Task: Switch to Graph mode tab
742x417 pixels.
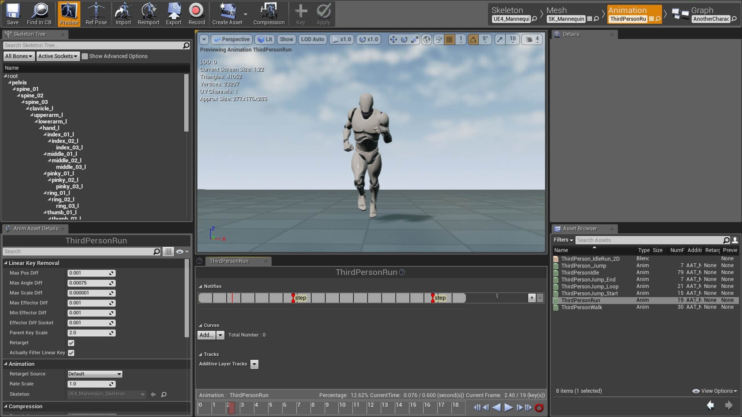Action: click(704, 14)
